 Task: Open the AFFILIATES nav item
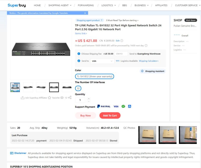point(161,5)
